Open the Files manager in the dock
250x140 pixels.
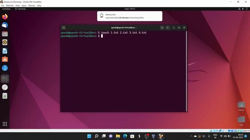click(5, 34)
